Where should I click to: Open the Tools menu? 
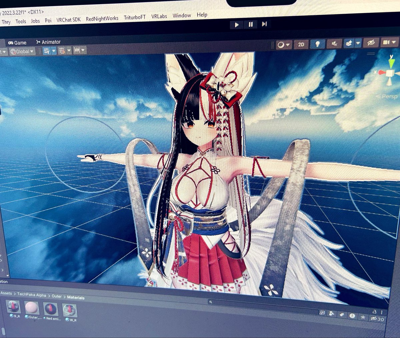[21, 21]
